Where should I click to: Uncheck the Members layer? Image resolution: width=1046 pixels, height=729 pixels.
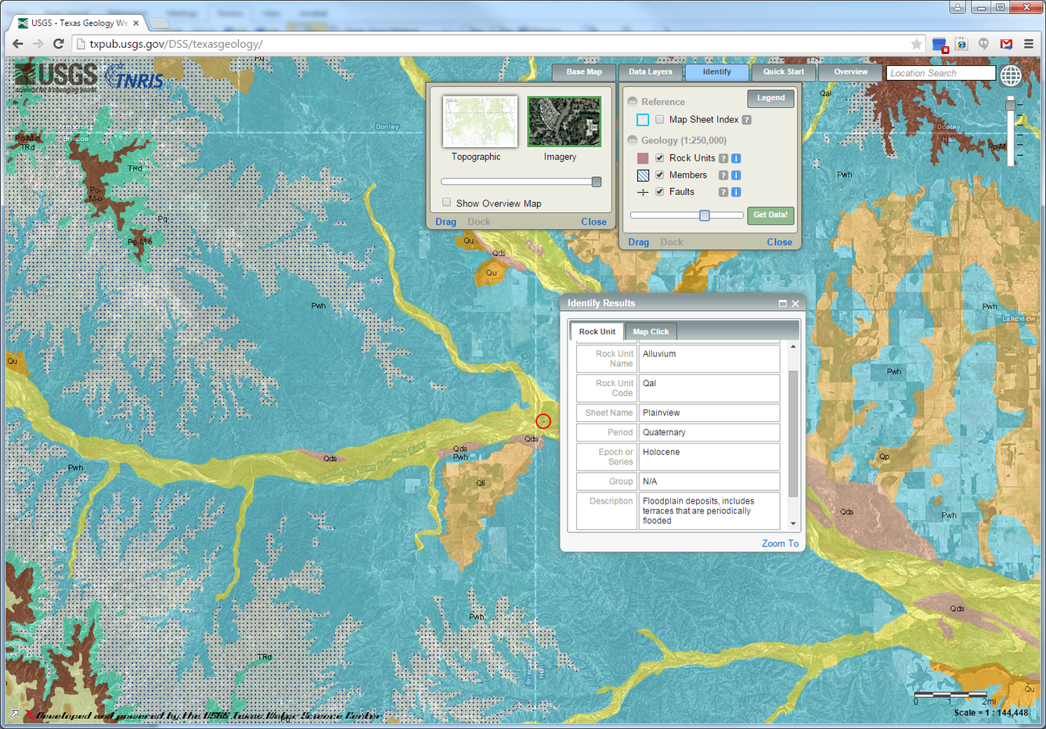[660, 175]
